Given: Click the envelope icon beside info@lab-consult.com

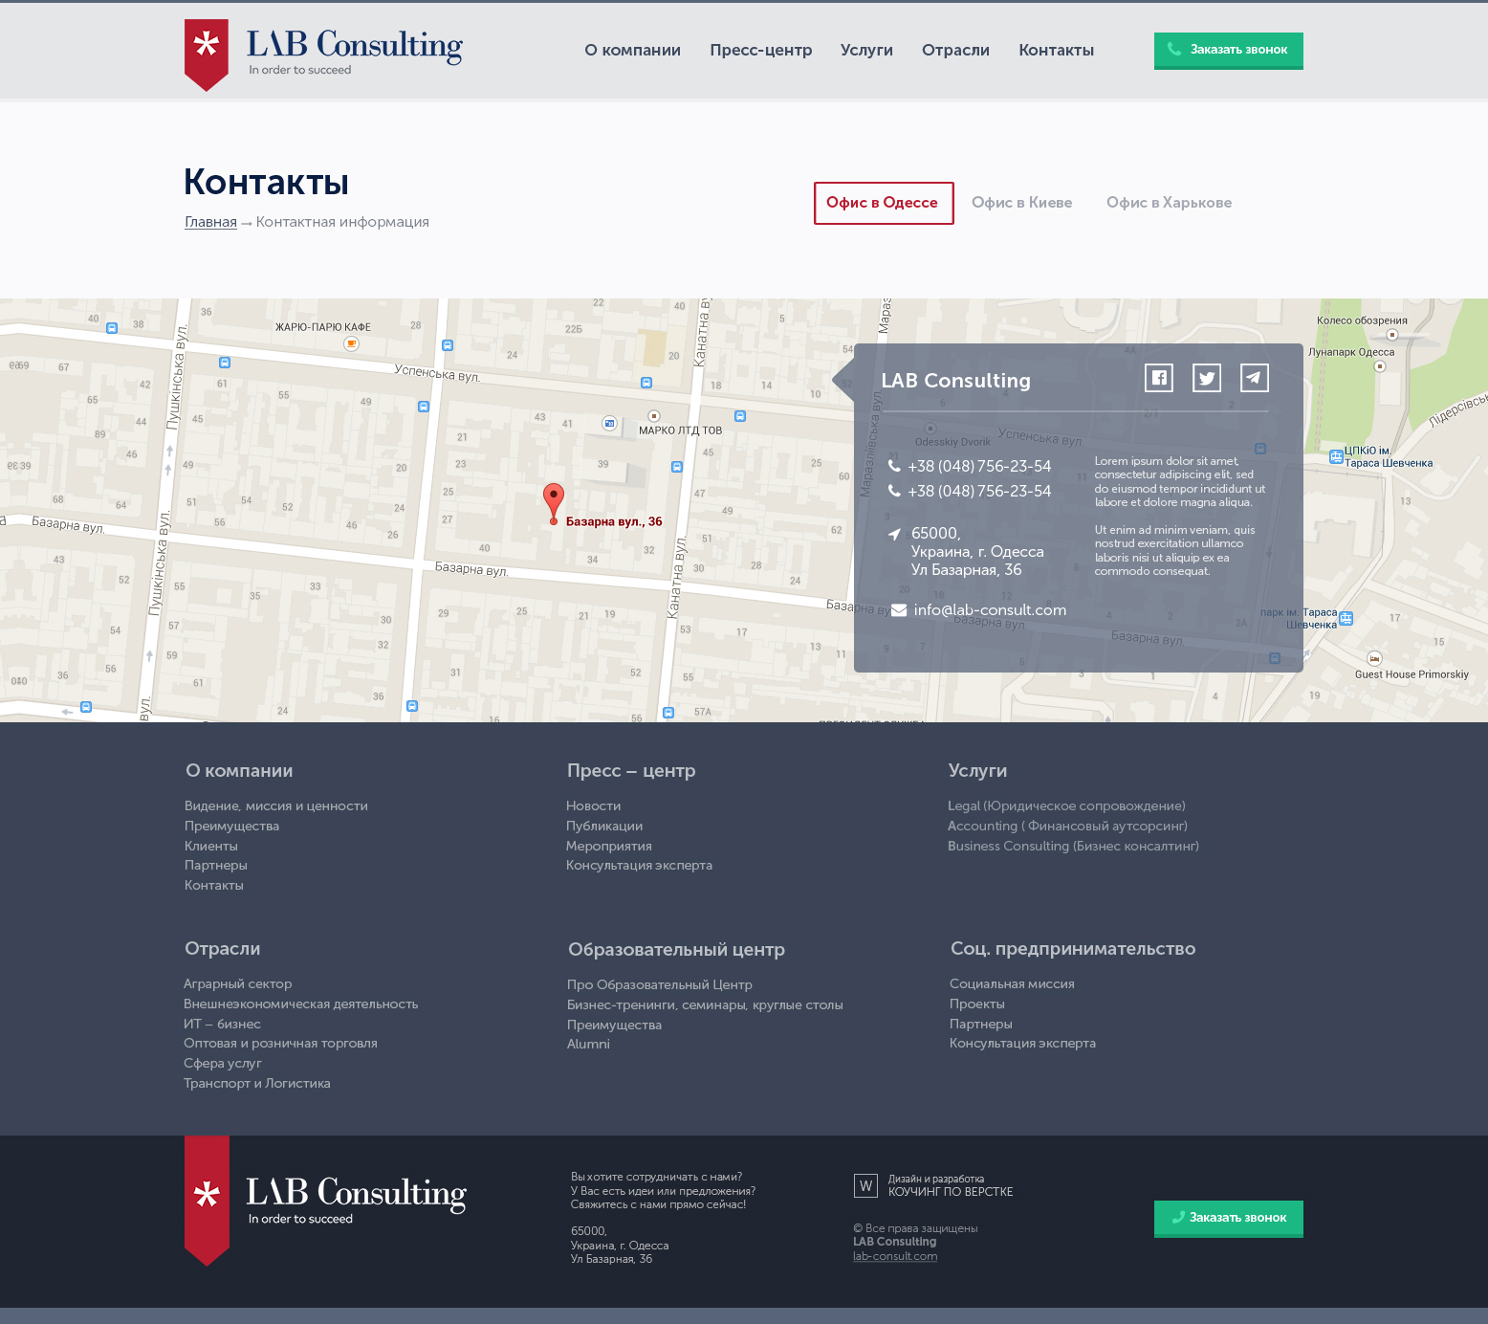Looking at the screenshot, I should [899, 610].
